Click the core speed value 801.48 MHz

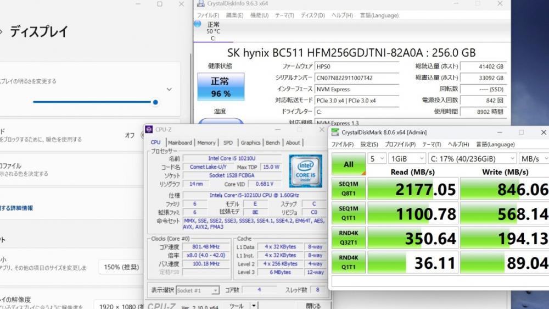tap(206, 247)
